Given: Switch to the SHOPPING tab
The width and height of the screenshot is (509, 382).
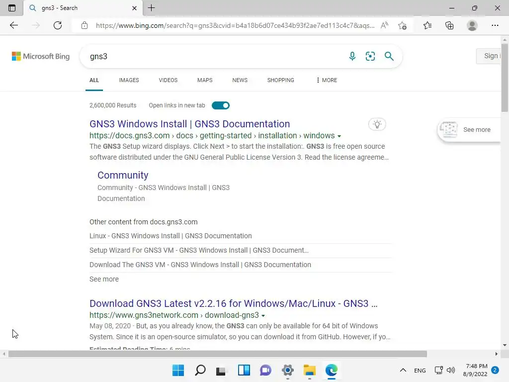Looking at the screenshot, I should click(x=281, y=80).
